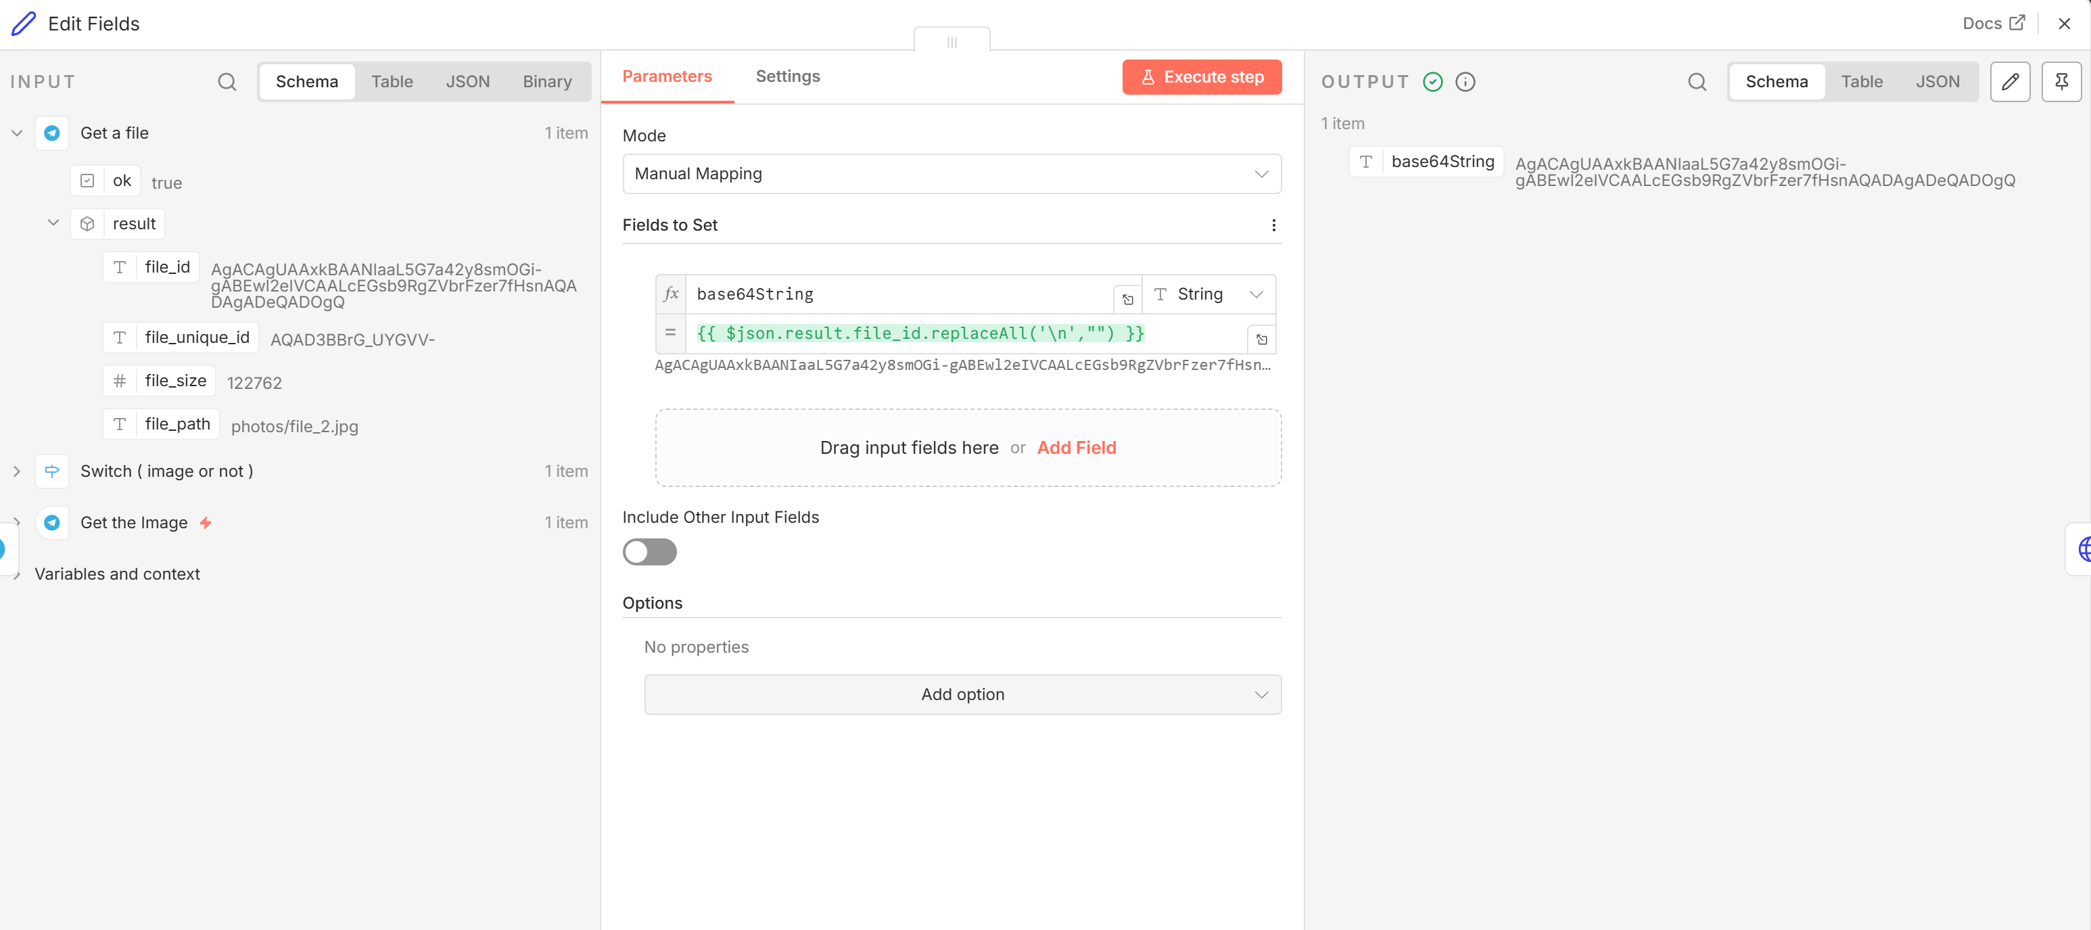Expand Switch ( image or not ) node

coord(17,471)
